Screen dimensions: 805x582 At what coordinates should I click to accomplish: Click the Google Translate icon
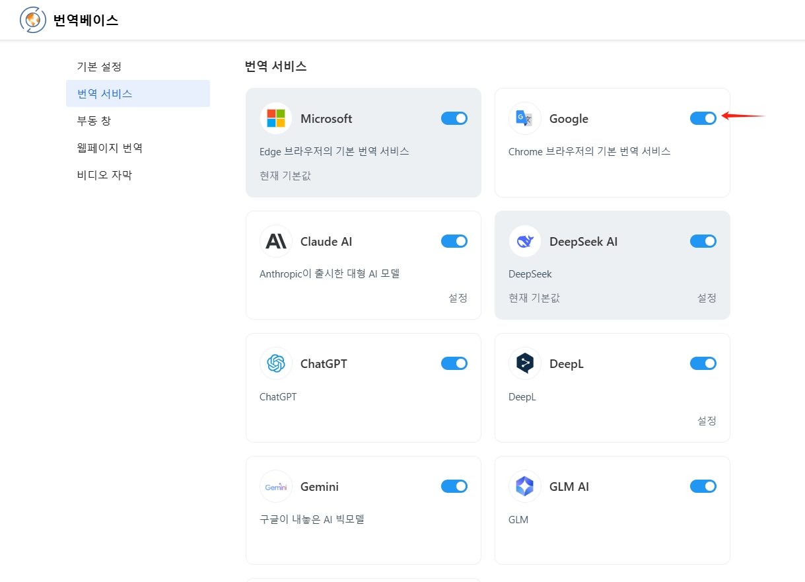click(x=525, y=118)
